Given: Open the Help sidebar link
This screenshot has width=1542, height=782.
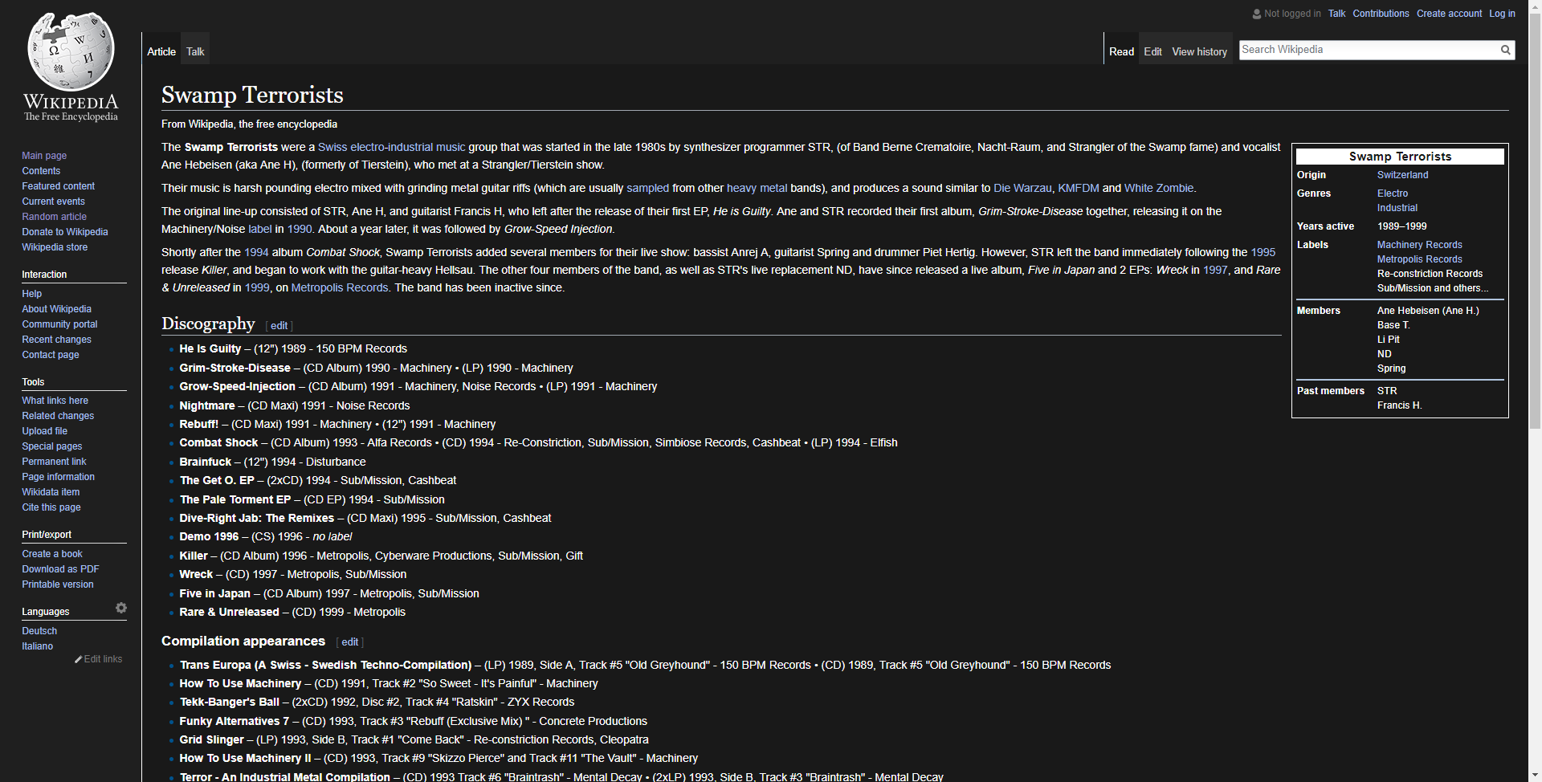Looking at the screenshot, I should click(x=31, y=294).
